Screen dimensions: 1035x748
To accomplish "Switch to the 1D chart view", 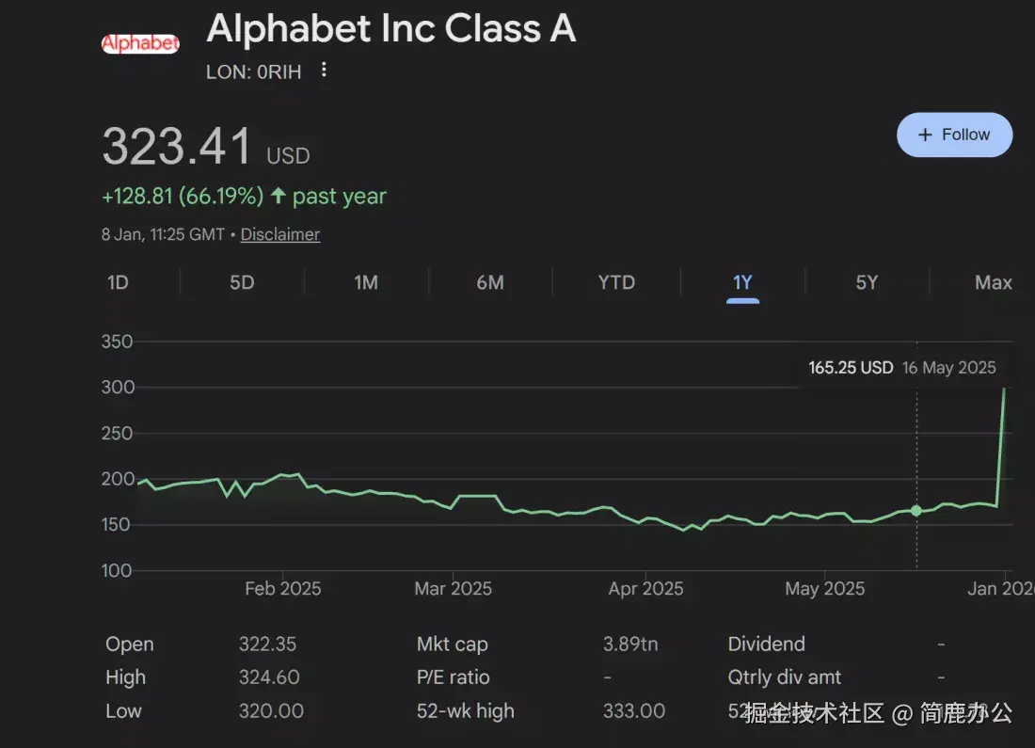I will pyautogui.click(x=117, y=282).
